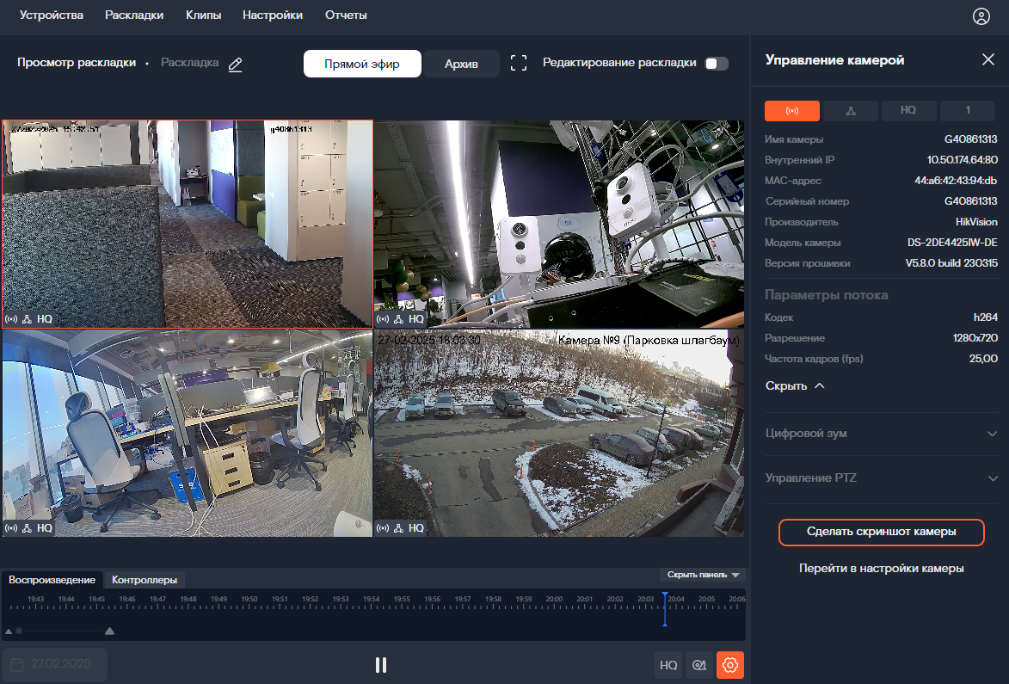Close the camera control panel
The width and height of the screenshot is (1009, 684).
[987, 60]
